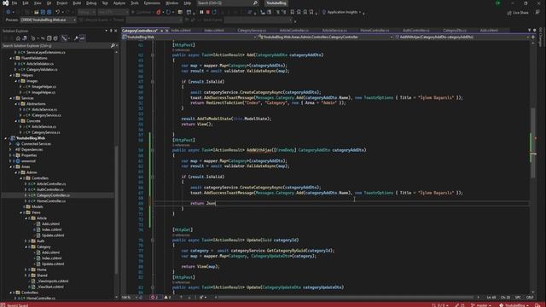Open the Application Insights dropdown
This screenshot has width=546, height=307.
(360, 13)
